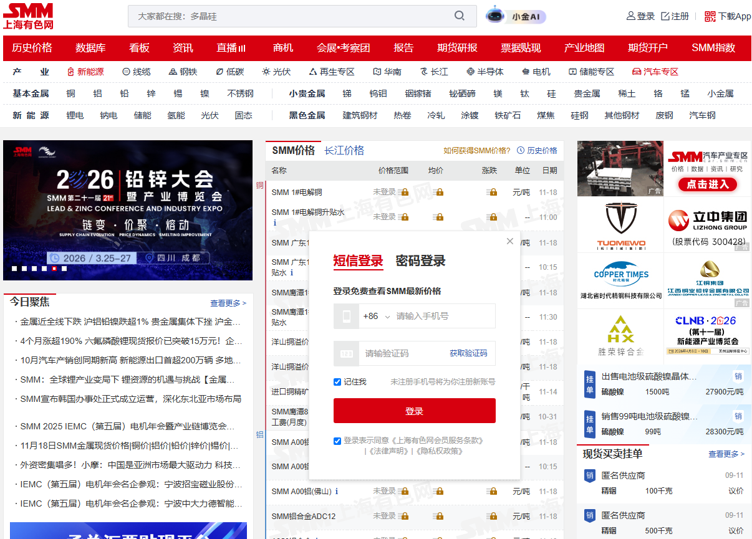Viewport: 752px width, 539px height.
Task: Open the 如何获得SMM价格 link
Action: [x=476, y=150]
